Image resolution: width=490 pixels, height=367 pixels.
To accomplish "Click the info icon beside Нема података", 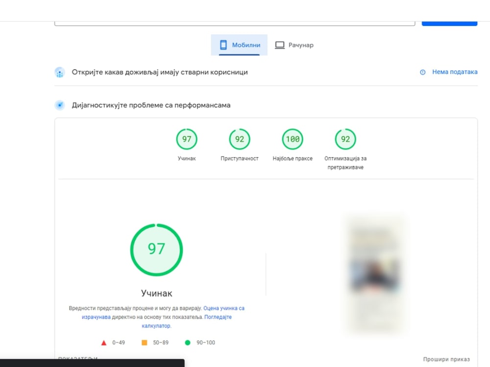I will point(422,72).
